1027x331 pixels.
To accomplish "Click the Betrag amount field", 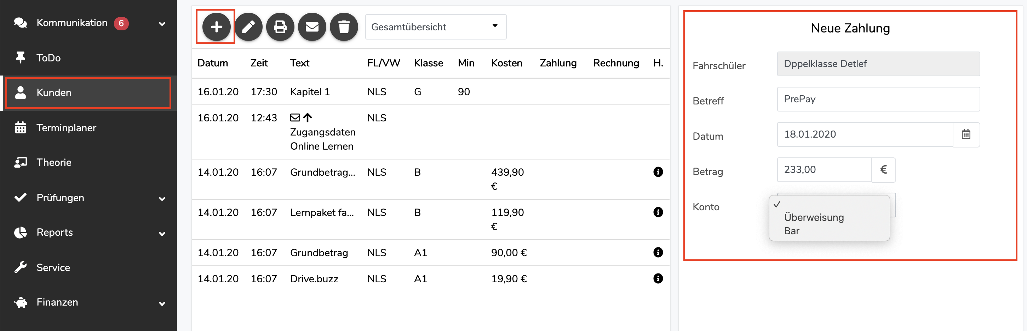I will tap(824, 170).
